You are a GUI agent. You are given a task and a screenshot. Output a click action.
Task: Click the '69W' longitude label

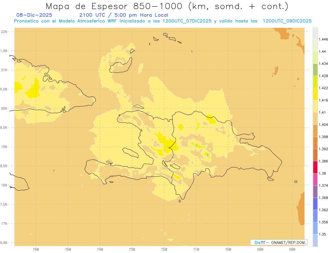point(260,249)
